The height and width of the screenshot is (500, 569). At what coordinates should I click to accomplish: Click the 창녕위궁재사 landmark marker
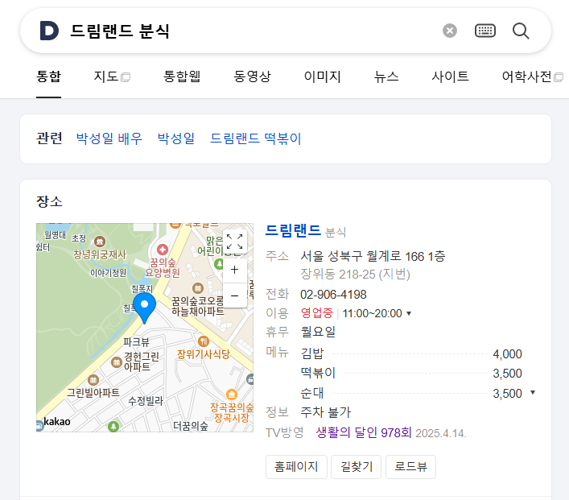tap(100, 241)
